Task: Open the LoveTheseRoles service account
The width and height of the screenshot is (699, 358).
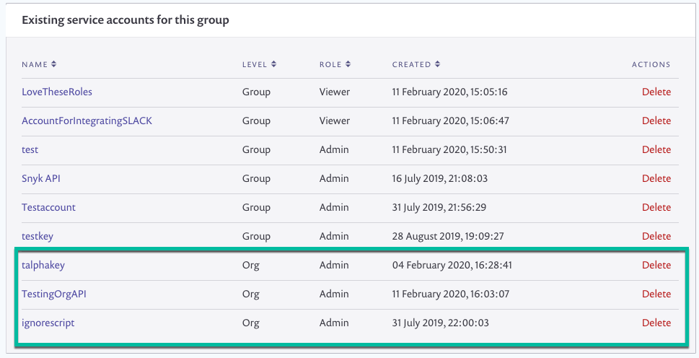Action: tap(57, 92)
